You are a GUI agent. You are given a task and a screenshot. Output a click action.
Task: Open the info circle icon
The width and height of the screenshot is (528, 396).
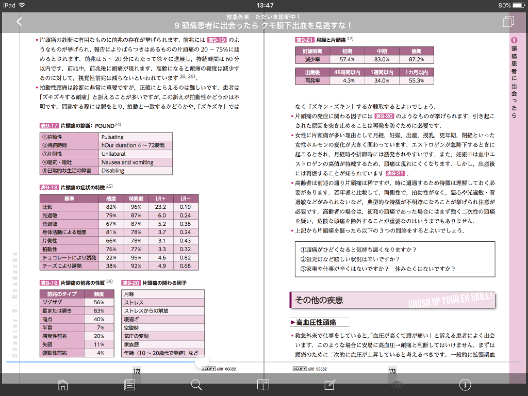(465, 385)
